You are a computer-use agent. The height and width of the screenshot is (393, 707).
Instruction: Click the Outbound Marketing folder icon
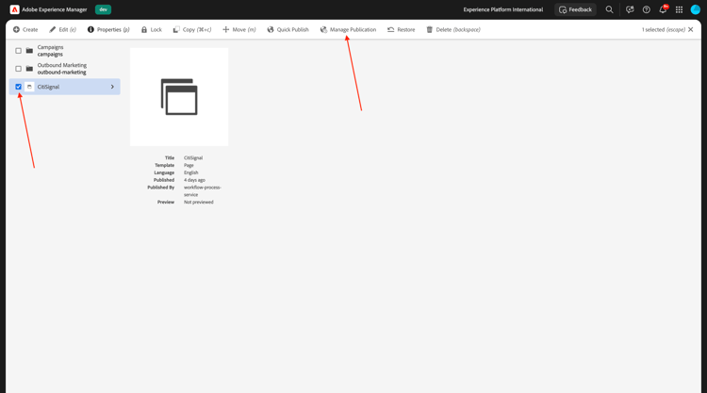pyautogui.click(x=29, y=69)
